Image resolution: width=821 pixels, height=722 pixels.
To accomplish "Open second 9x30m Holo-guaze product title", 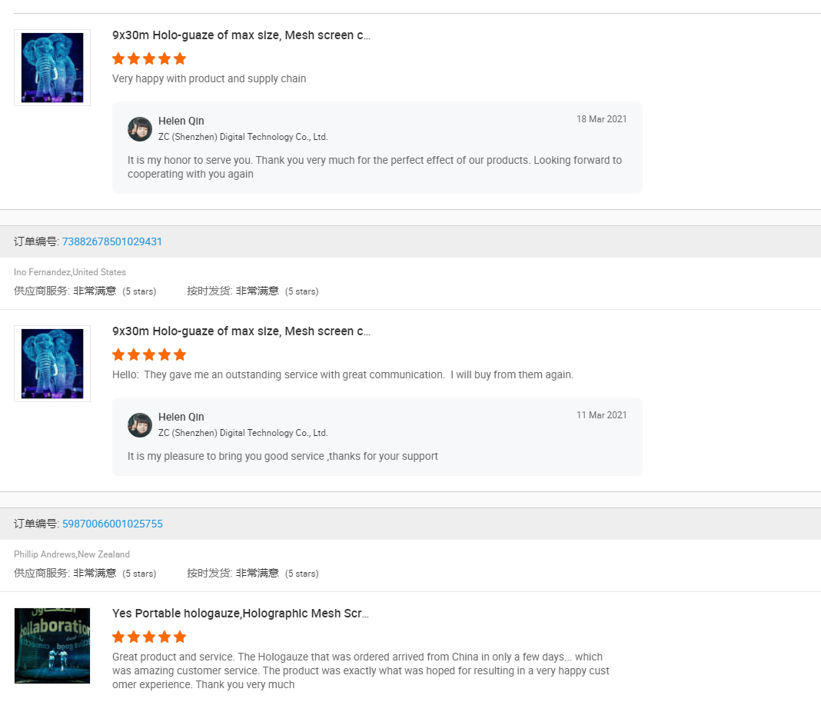I will point(241,331).
